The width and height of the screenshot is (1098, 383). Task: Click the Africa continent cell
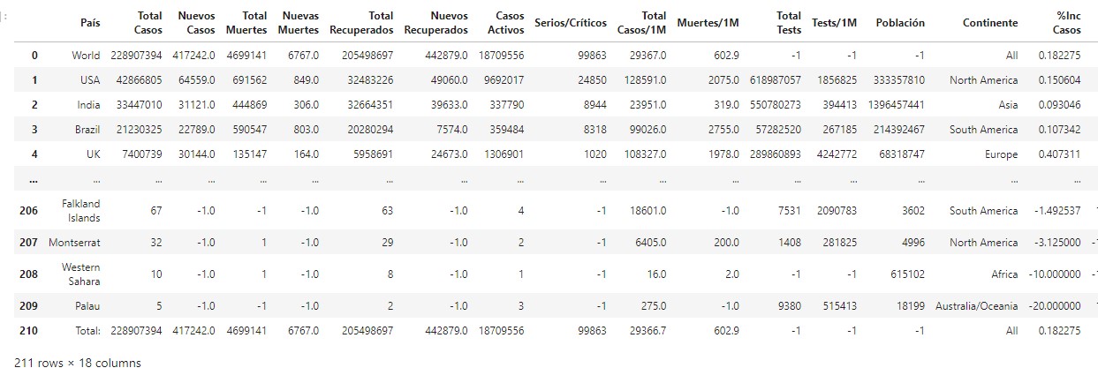point(1004,274)
